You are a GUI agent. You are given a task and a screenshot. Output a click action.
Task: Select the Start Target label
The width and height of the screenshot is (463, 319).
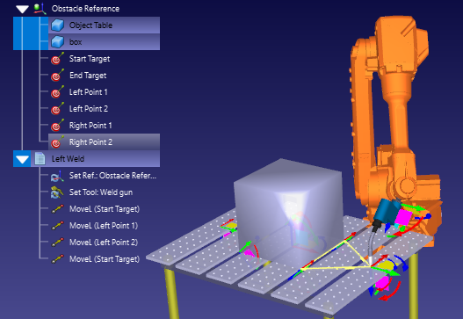90,59
